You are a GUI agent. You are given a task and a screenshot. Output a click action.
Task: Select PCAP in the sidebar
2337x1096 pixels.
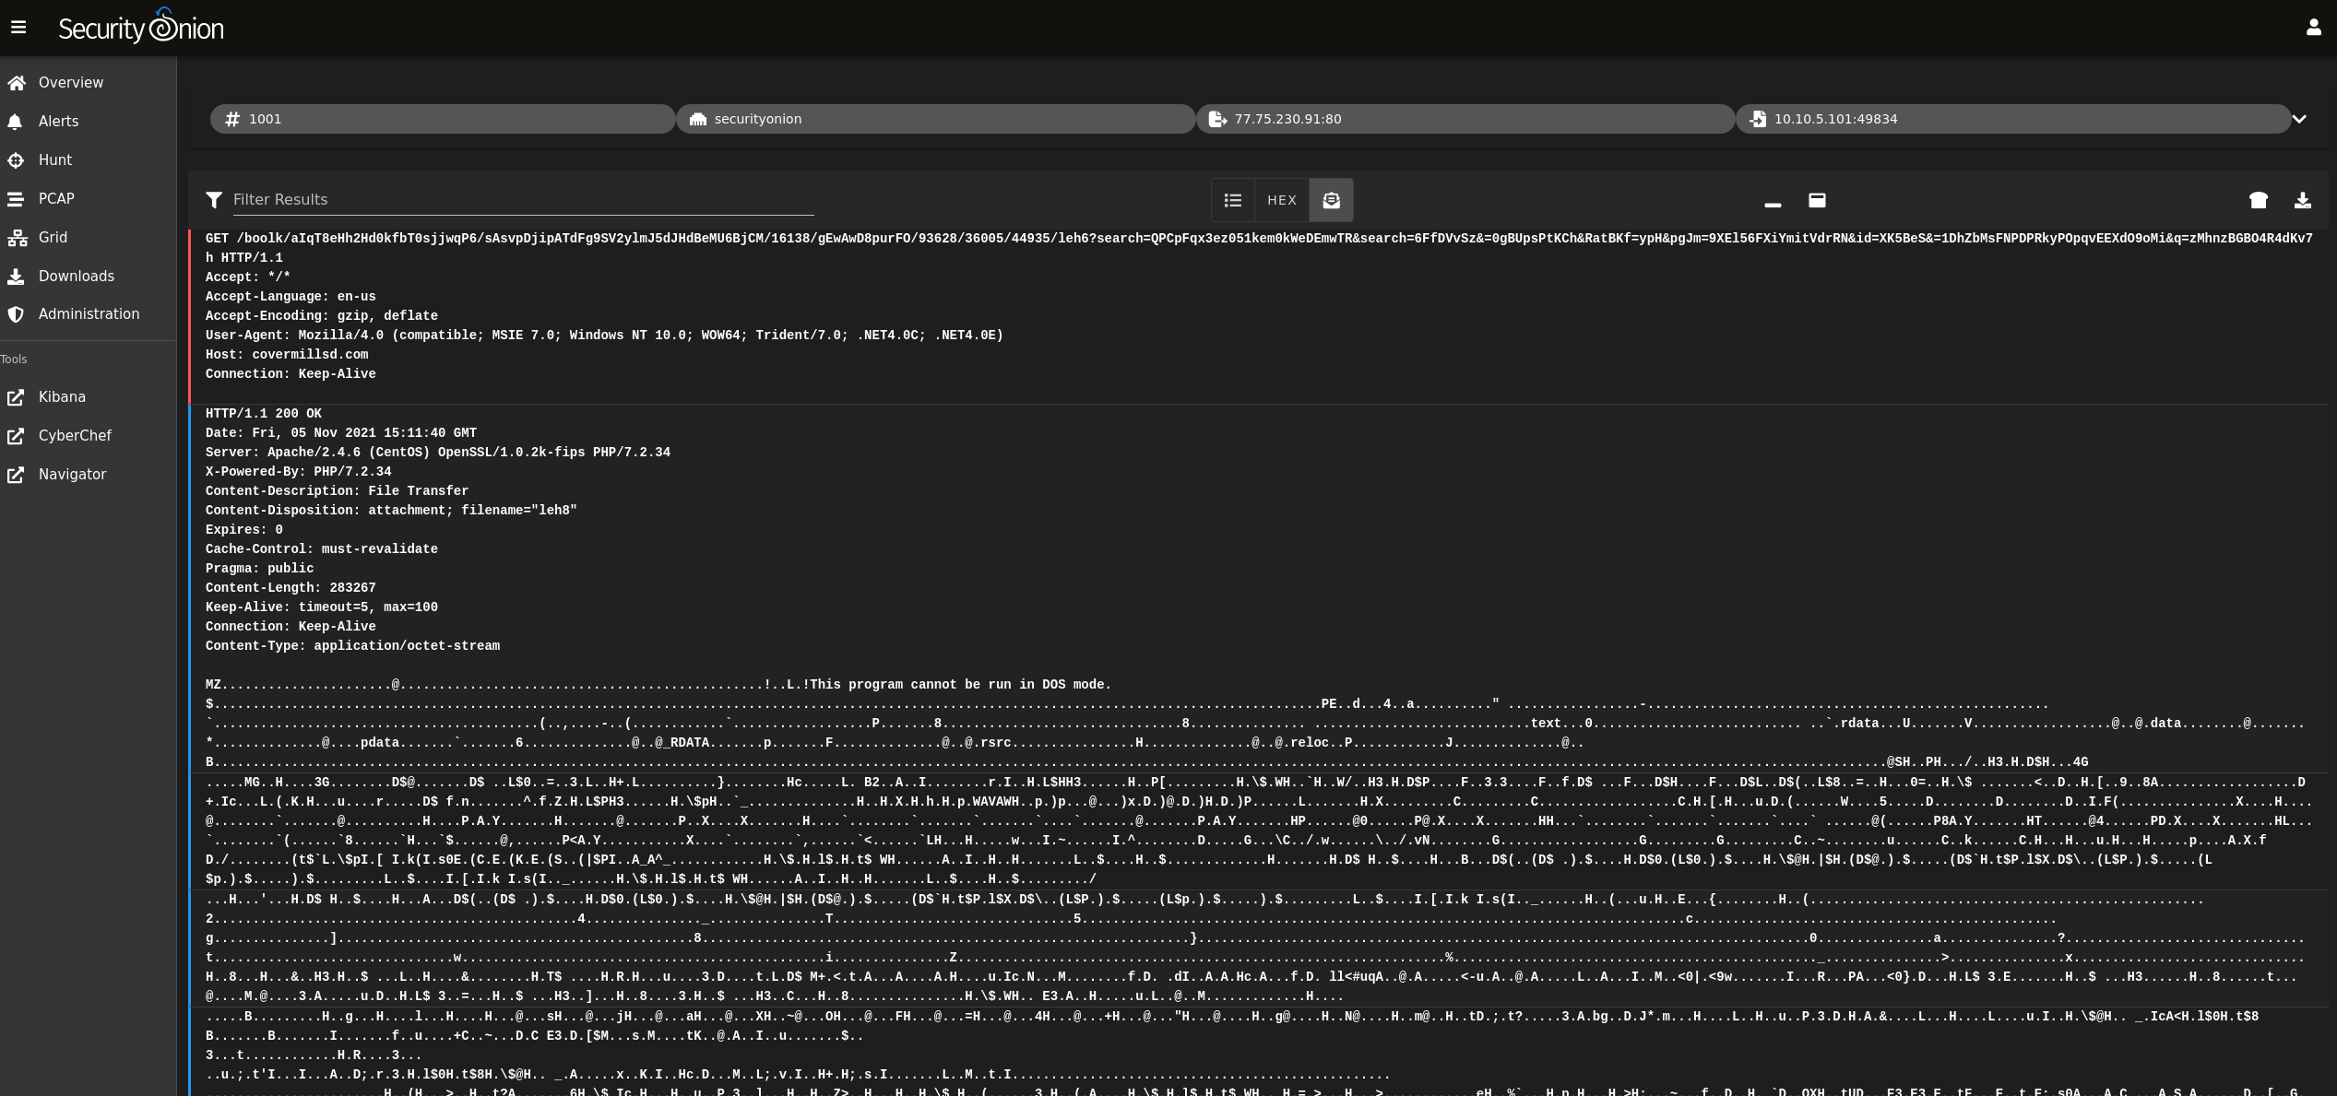(x=88, y=198)
